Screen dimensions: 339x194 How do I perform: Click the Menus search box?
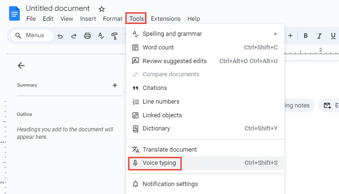click(31, 35)
